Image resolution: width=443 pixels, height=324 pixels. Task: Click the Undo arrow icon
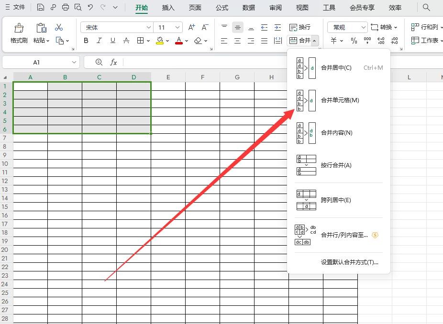coord(90,8)
